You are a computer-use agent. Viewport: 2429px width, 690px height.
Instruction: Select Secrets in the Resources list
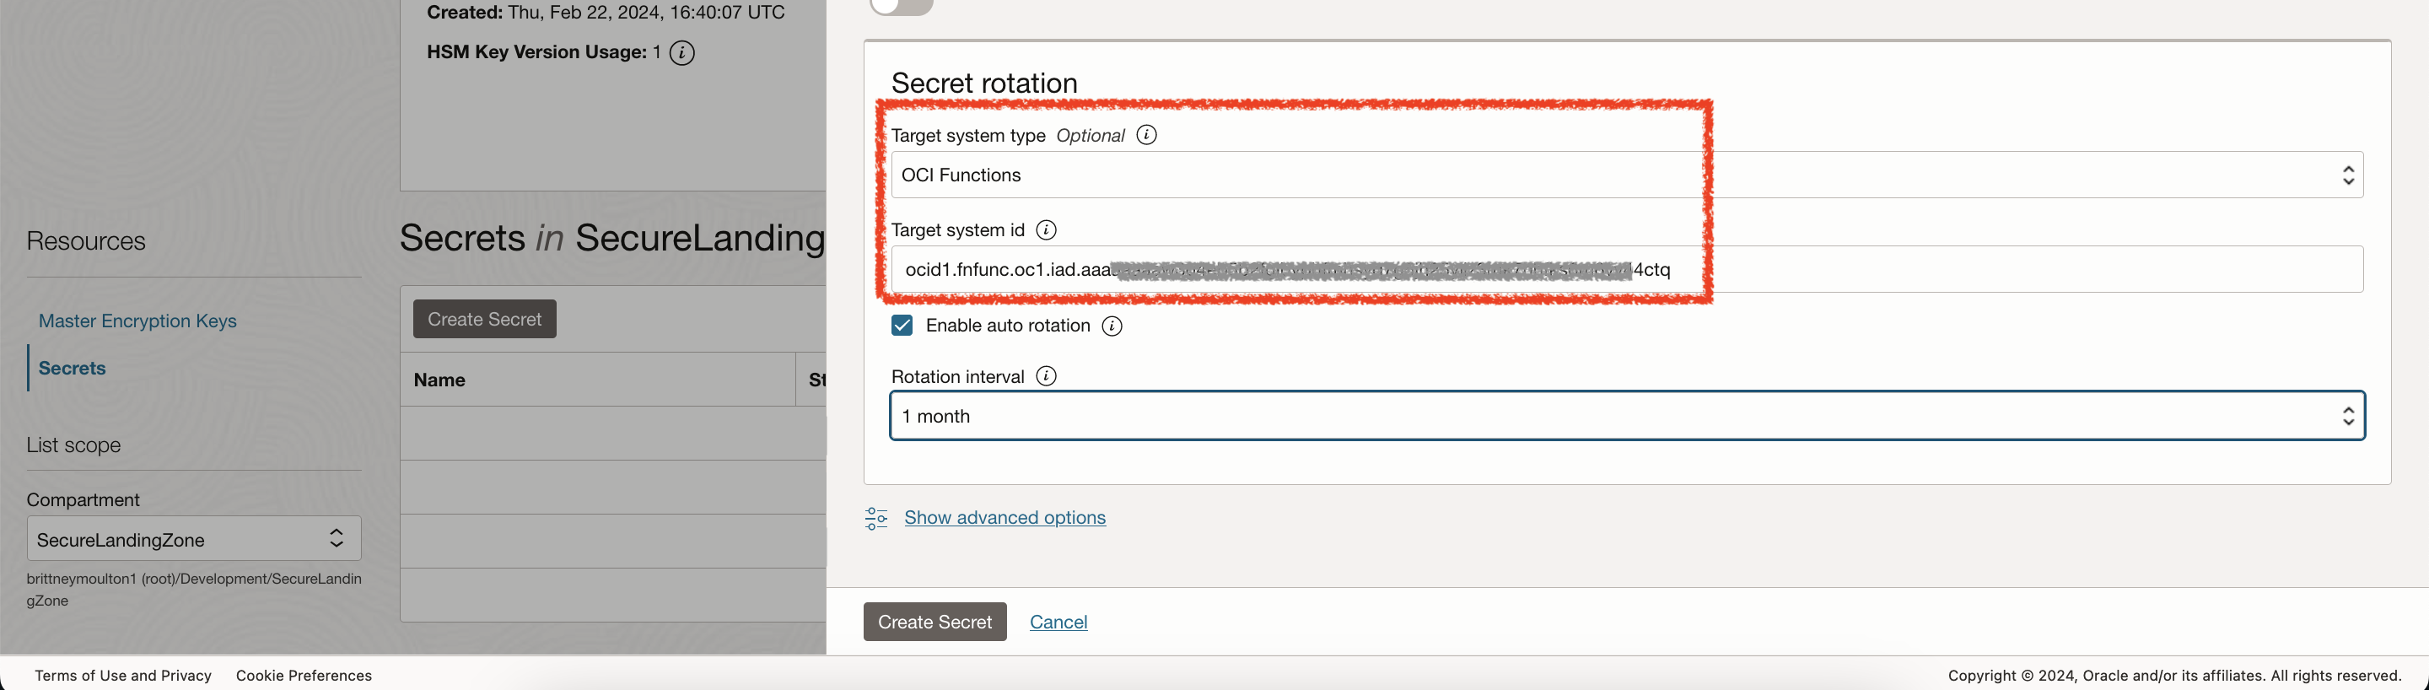pos(72,369)
